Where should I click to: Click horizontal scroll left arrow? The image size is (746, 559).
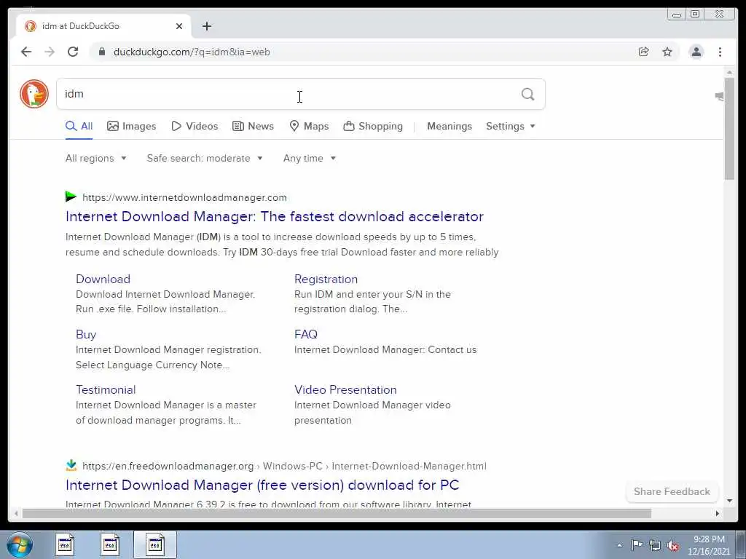16,513
